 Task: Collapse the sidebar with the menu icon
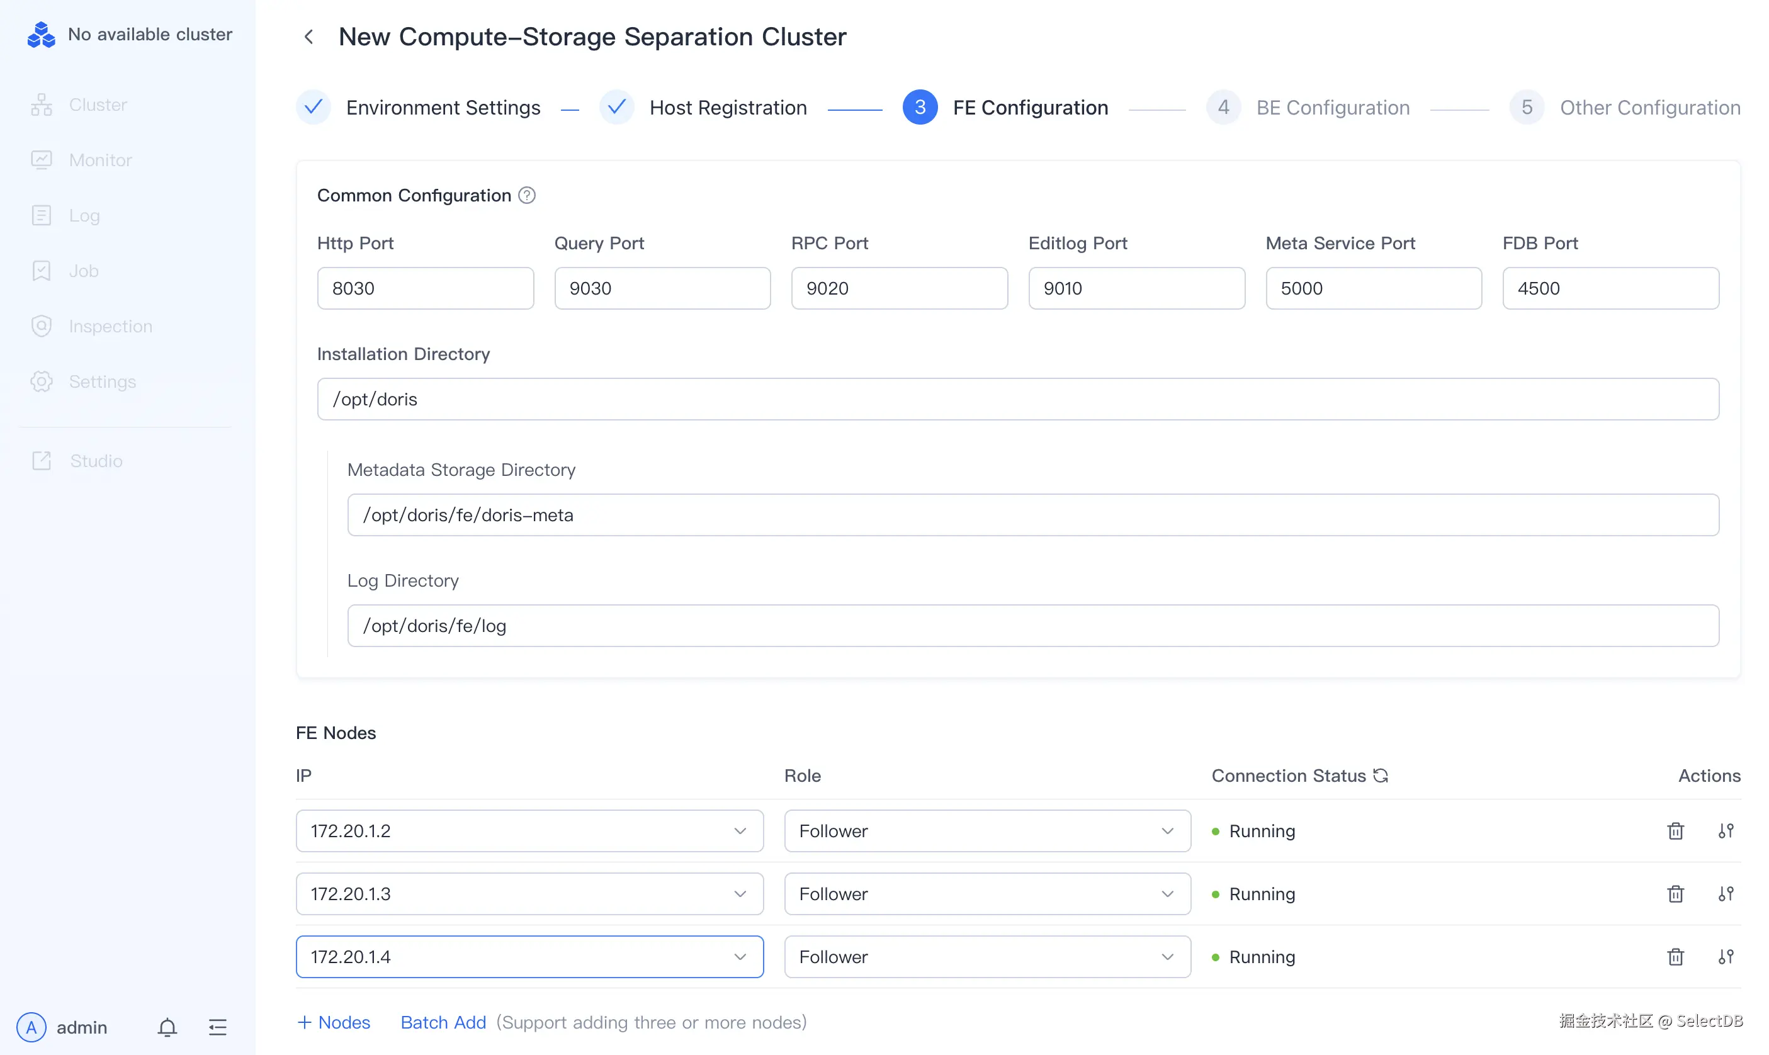point(218,1027)
